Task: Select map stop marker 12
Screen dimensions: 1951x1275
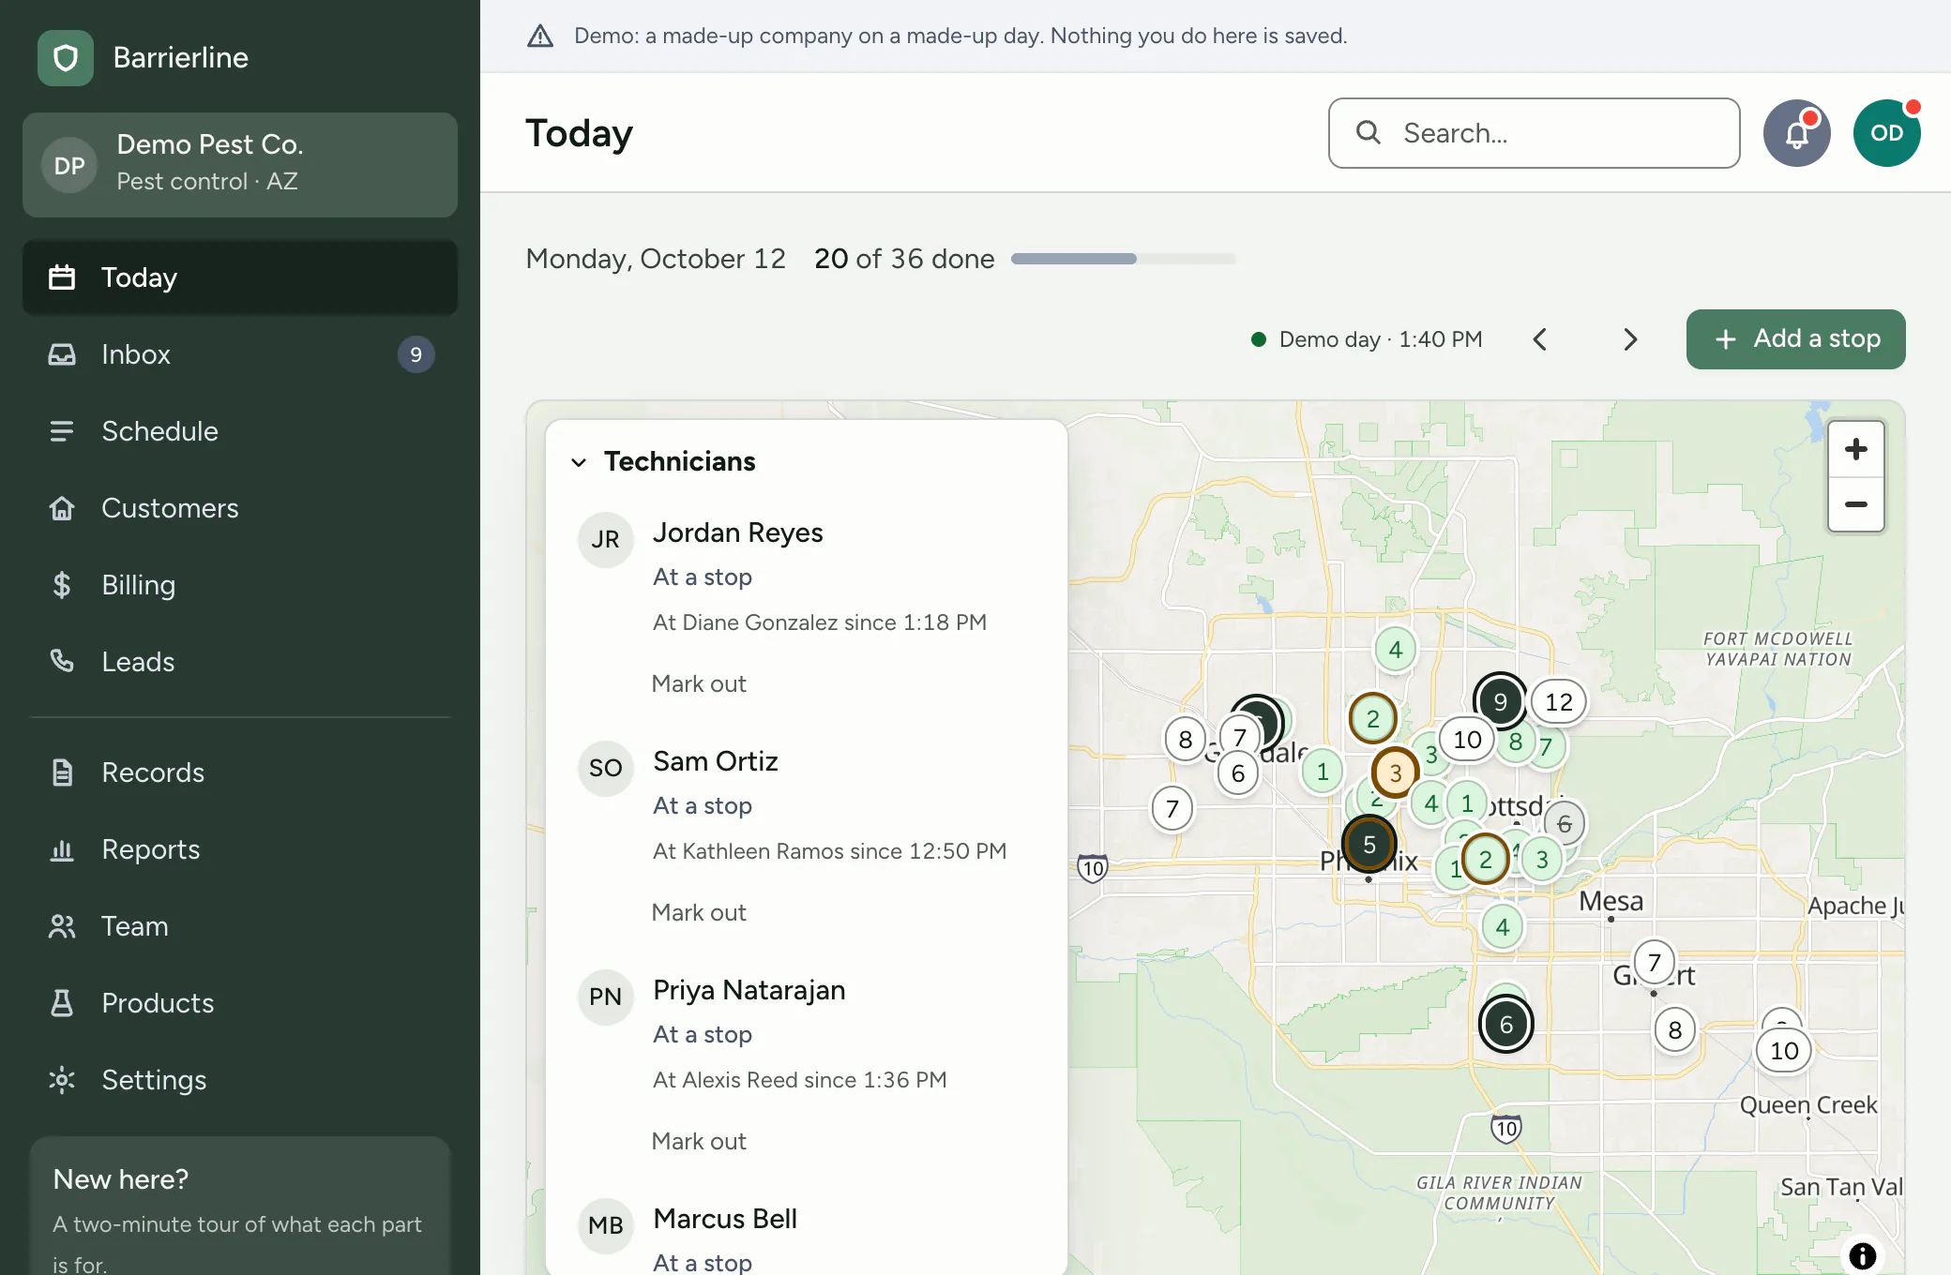Action: coord(1558,701)
